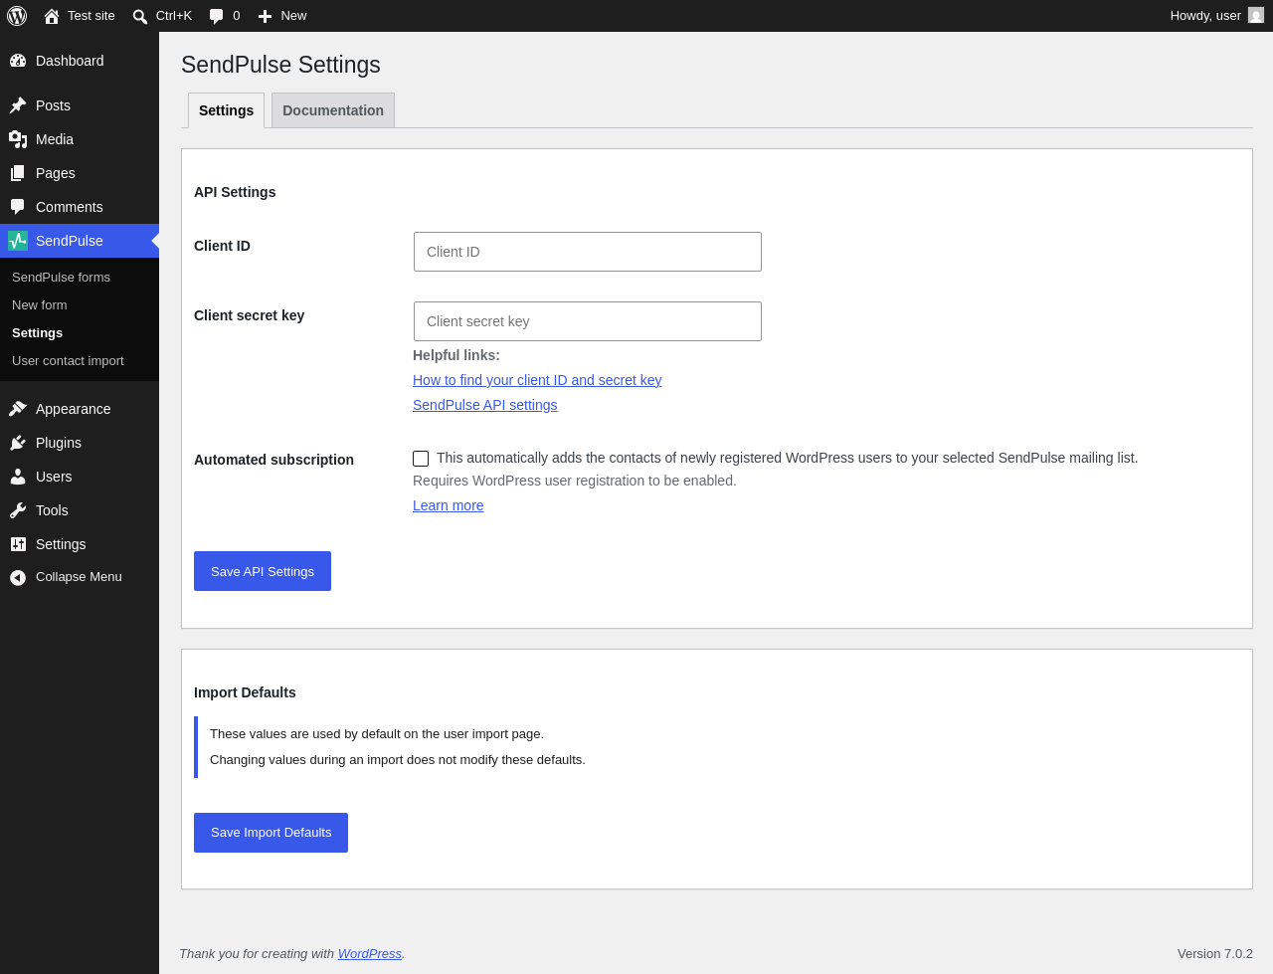The image size is (1273, 974).
Task: Click the Plugins plug icon
Action: [x=18, y=443]
